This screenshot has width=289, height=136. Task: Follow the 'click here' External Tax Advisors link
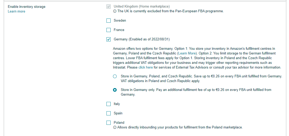(x=146, y=67)
